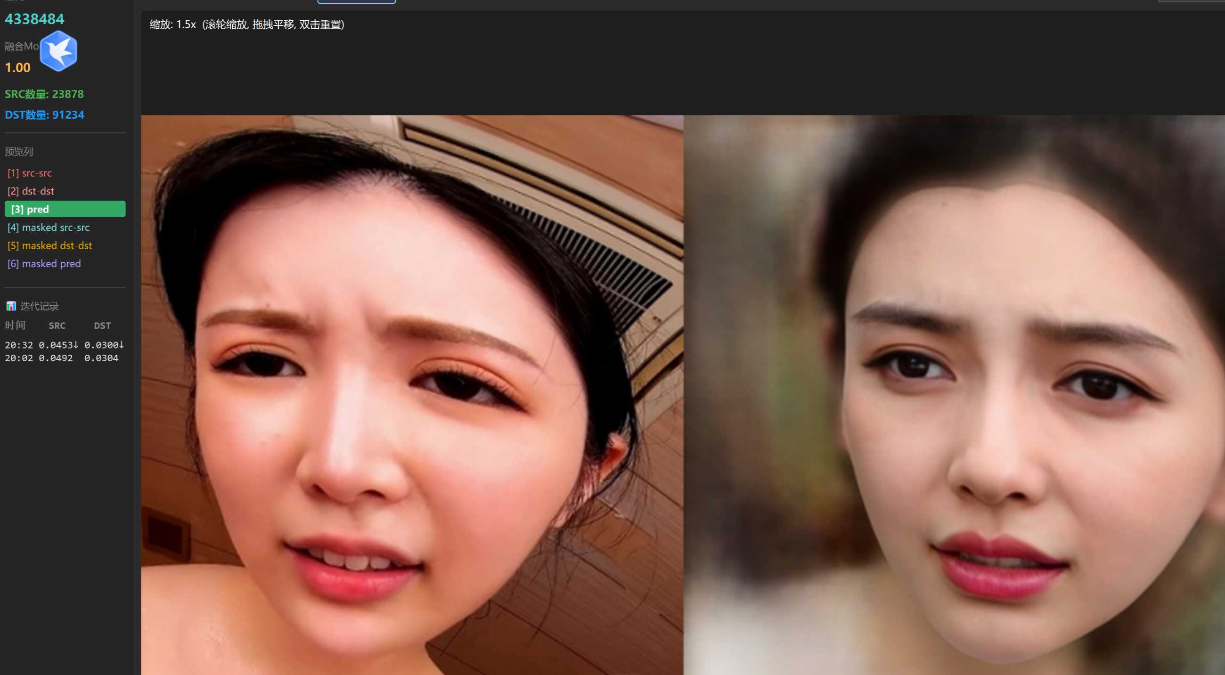
Task: Click the iteration count 4338484
Action: point(34,19)
